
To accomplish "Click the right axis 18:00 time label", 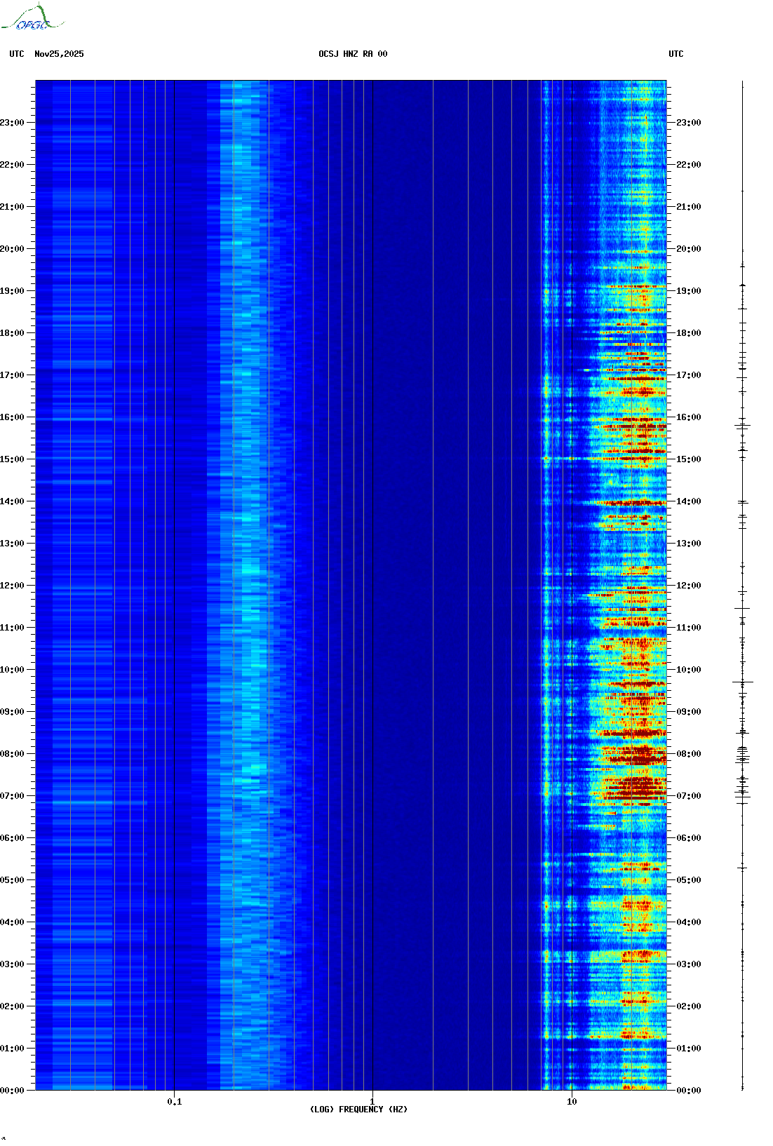I will [x=689, y=333].
